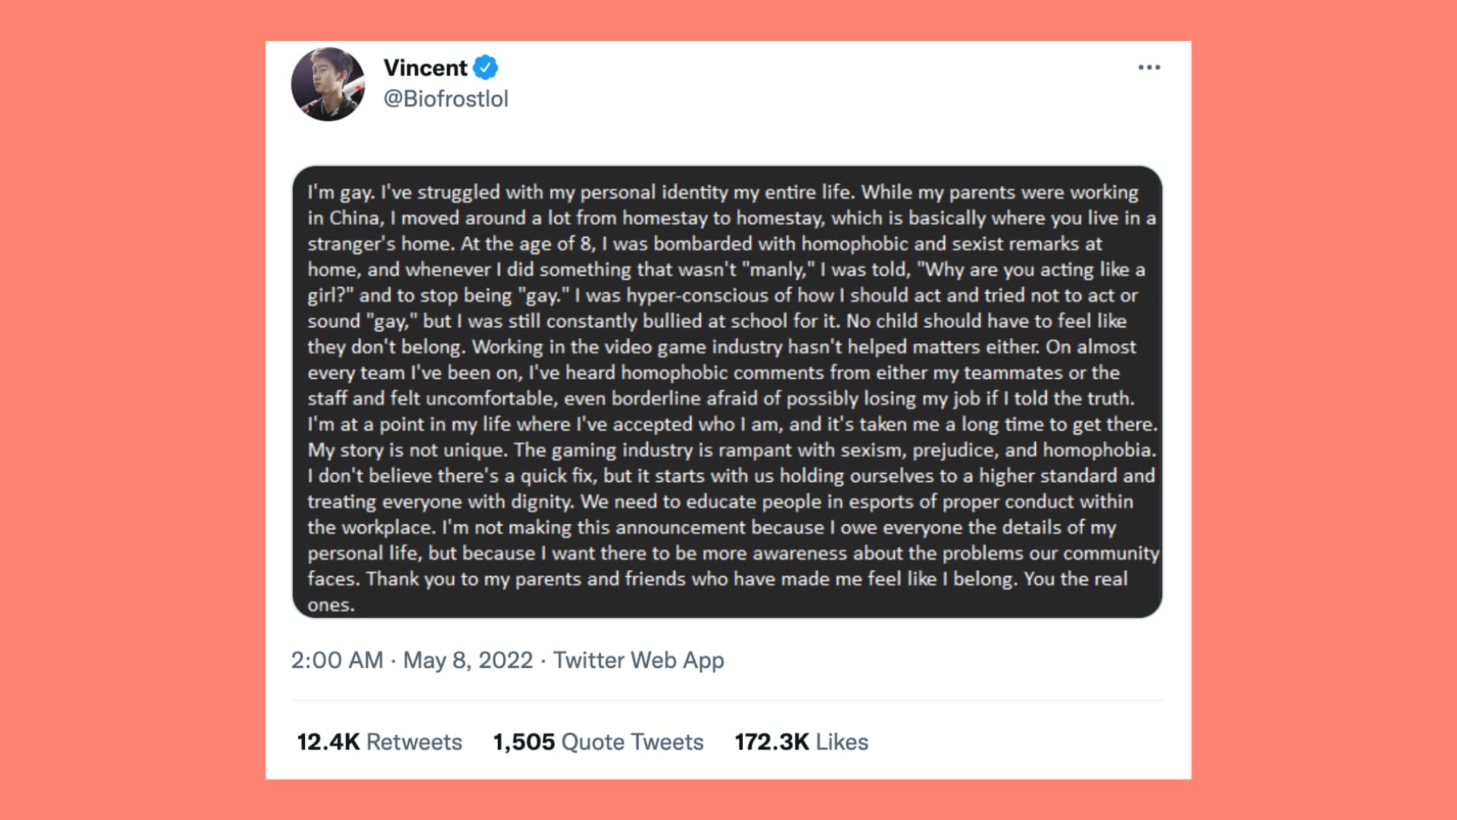Click the 12.4K retweet count number
The image size is (1457, 820).
[328, 742]
